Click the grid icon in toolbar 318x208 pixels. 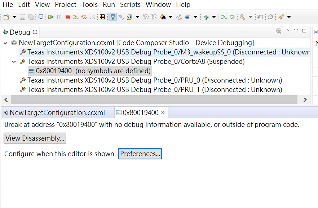point(102,17)
